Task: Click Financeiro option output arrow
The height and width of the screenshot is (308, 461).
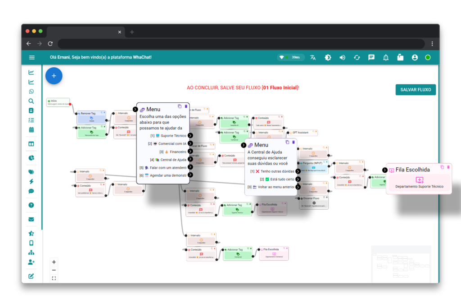Action: pyautogui.click(x=190, y=152)
